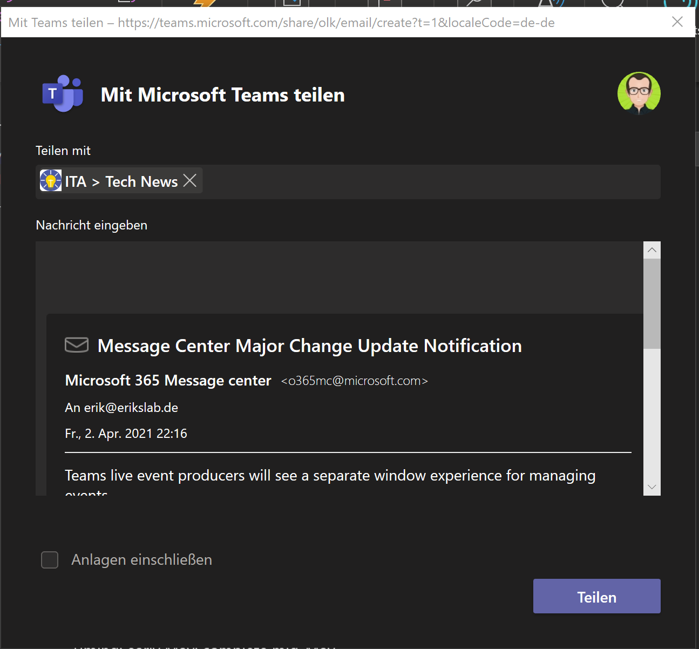Image resolution: width=699 pixels, height=649 pixels.
Task: Click the Microsoft Teams logo
Action: (x=63, y=94)
